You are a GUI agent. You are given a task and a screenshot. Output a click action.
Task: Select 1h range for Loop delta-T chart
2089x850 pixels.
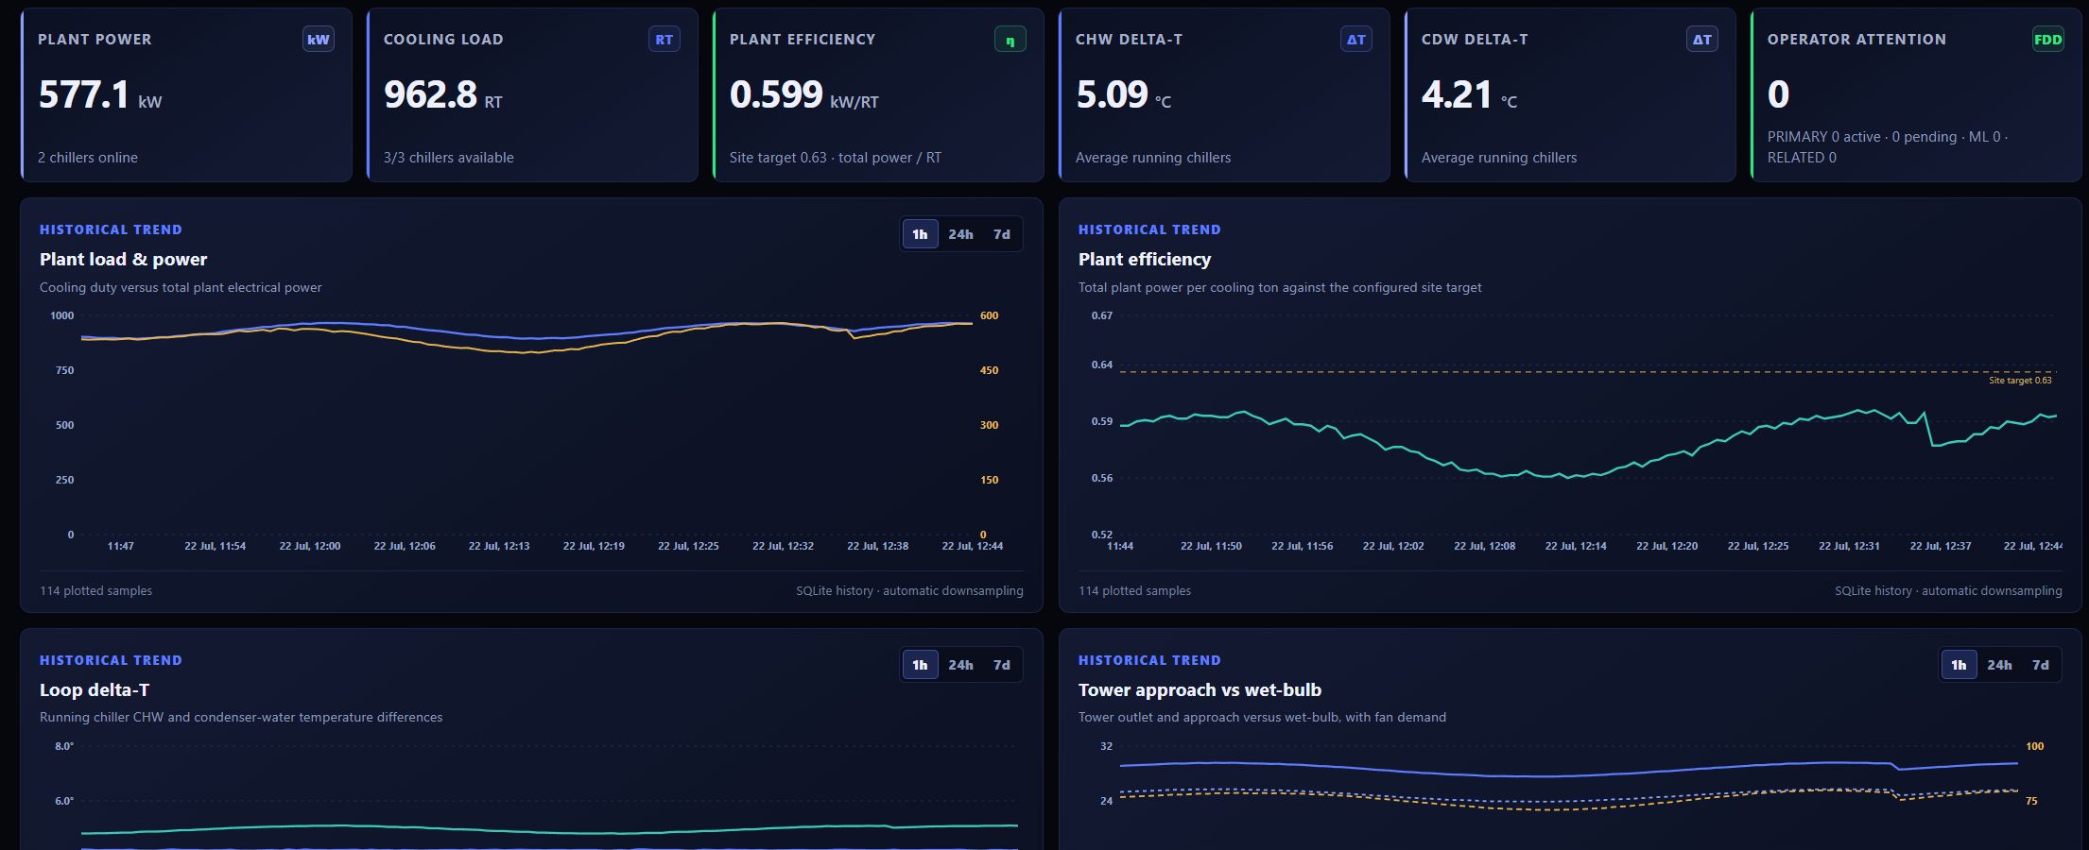920,665
